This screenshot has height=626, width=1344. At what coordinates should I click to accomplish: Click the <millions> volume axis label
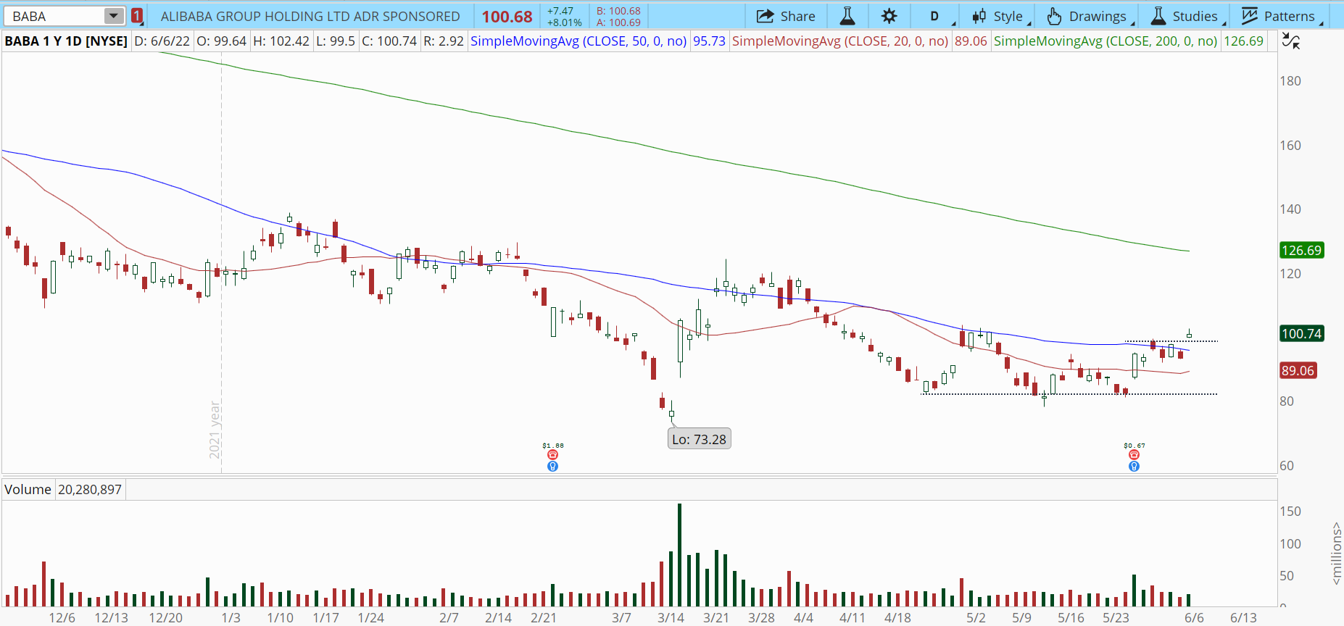click(x=1336, y=554)
